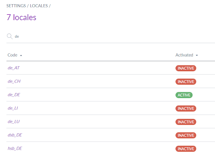This screenshot has width=215, height=163.
Task: Go to LOCALES in the breadcrumb
Action: [x=39, y=6]
